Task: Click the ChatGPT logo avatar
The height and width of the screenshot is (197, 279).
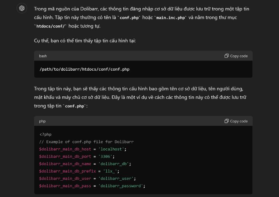Action: coord(22,8)
